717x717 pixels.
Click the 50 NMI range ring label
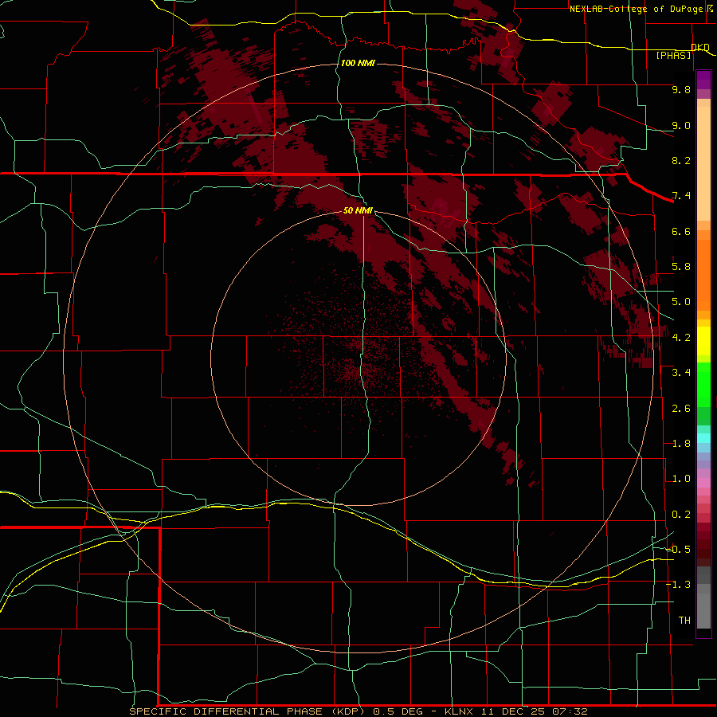(358, 210)
